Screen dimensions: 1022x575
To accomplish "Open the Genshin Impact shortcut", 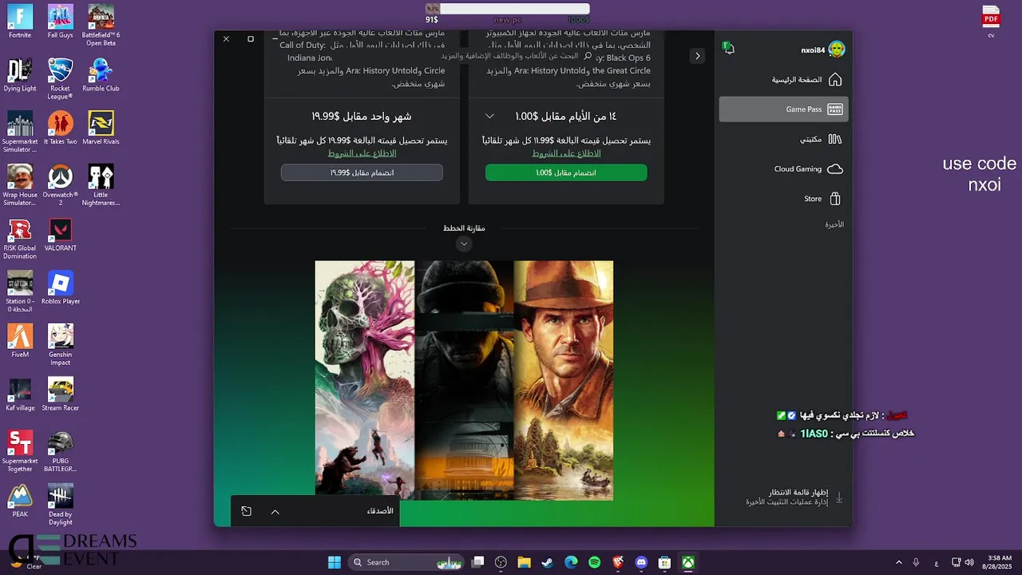I will click(61, 345).
